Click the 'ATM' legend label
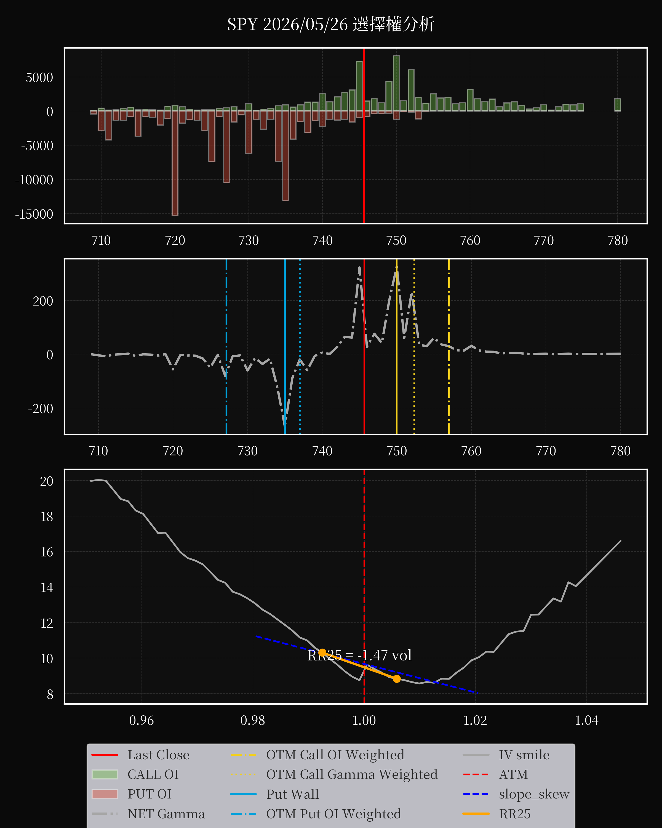This screenshot has width=662, height=828. [x=514, y=774]
